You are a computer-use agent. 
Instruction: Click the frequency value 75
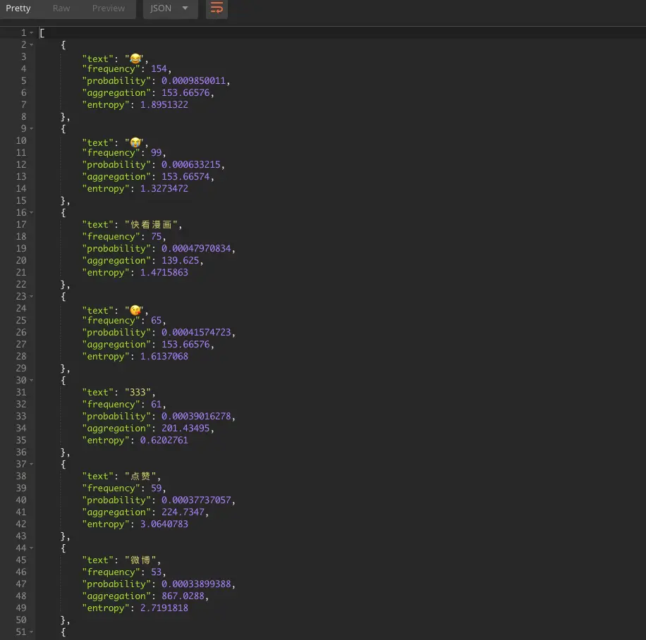(156, 236)
